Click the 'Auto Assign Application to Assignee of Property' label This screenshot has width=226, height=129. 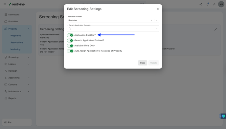point(98,51)
